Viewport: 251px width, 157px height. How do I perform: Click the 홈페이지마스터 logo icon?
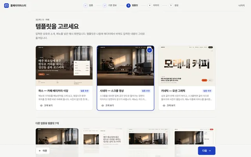coord(6,5)
